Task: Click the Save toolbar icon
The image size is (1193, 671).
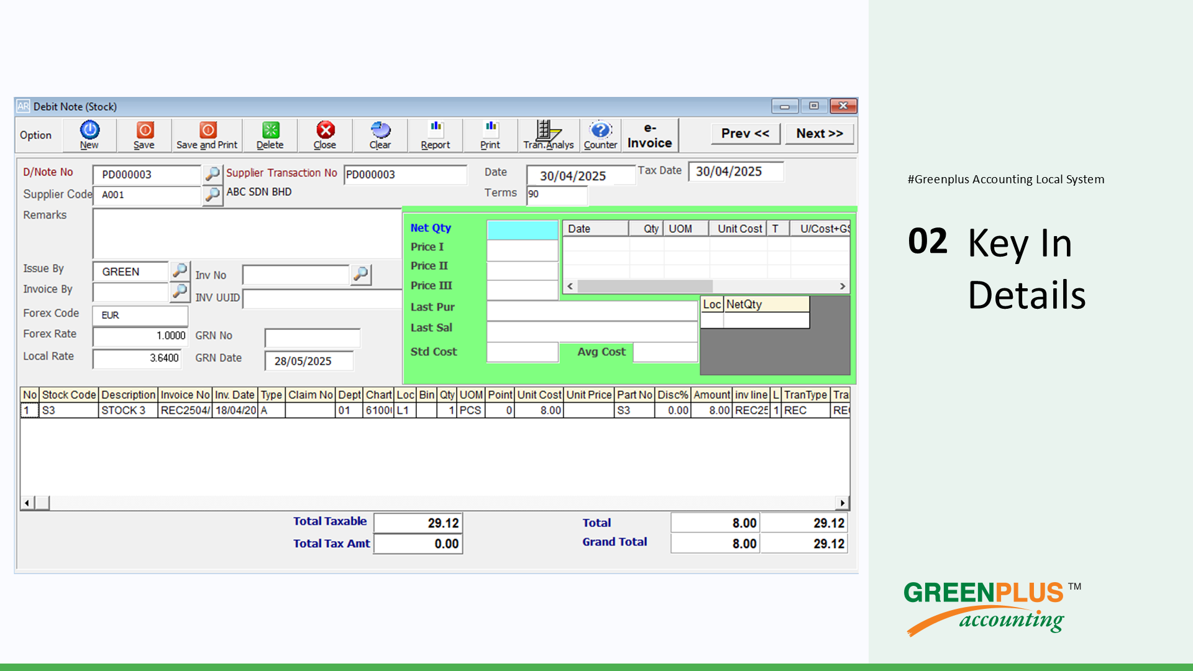Action: pos(144,135)
